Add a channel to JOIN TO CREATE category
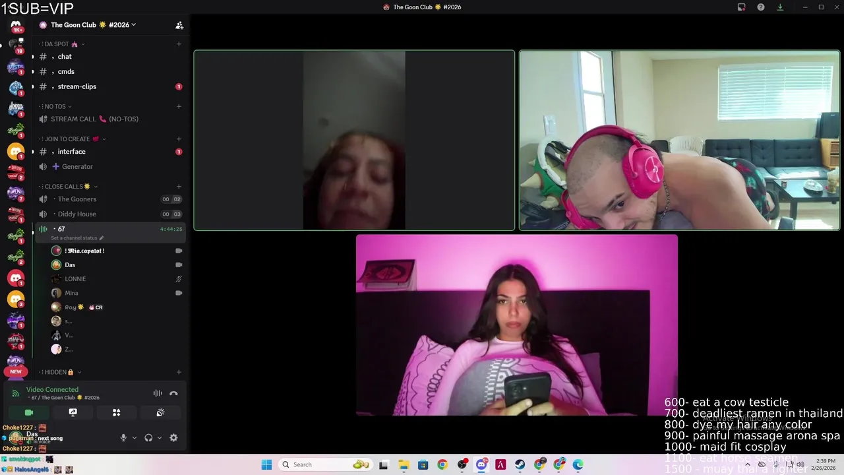This screenshot has height=475, width=844. pos(179,139)
